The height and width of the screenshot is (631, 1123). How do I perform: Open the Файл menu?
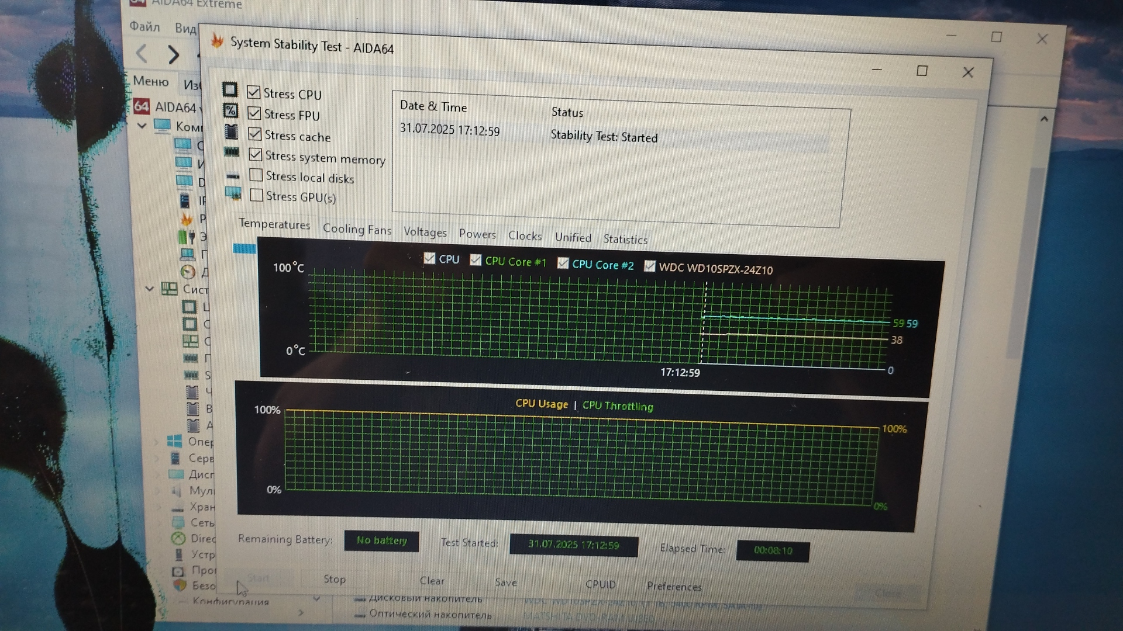[144, 27]
